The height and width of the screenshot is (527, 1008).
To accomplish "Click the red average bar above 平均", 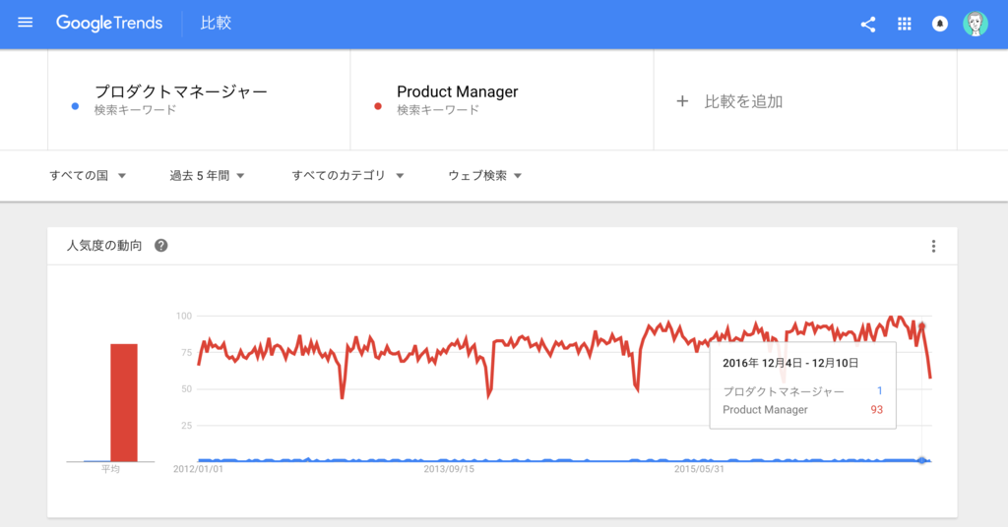I will click(123, 402).
